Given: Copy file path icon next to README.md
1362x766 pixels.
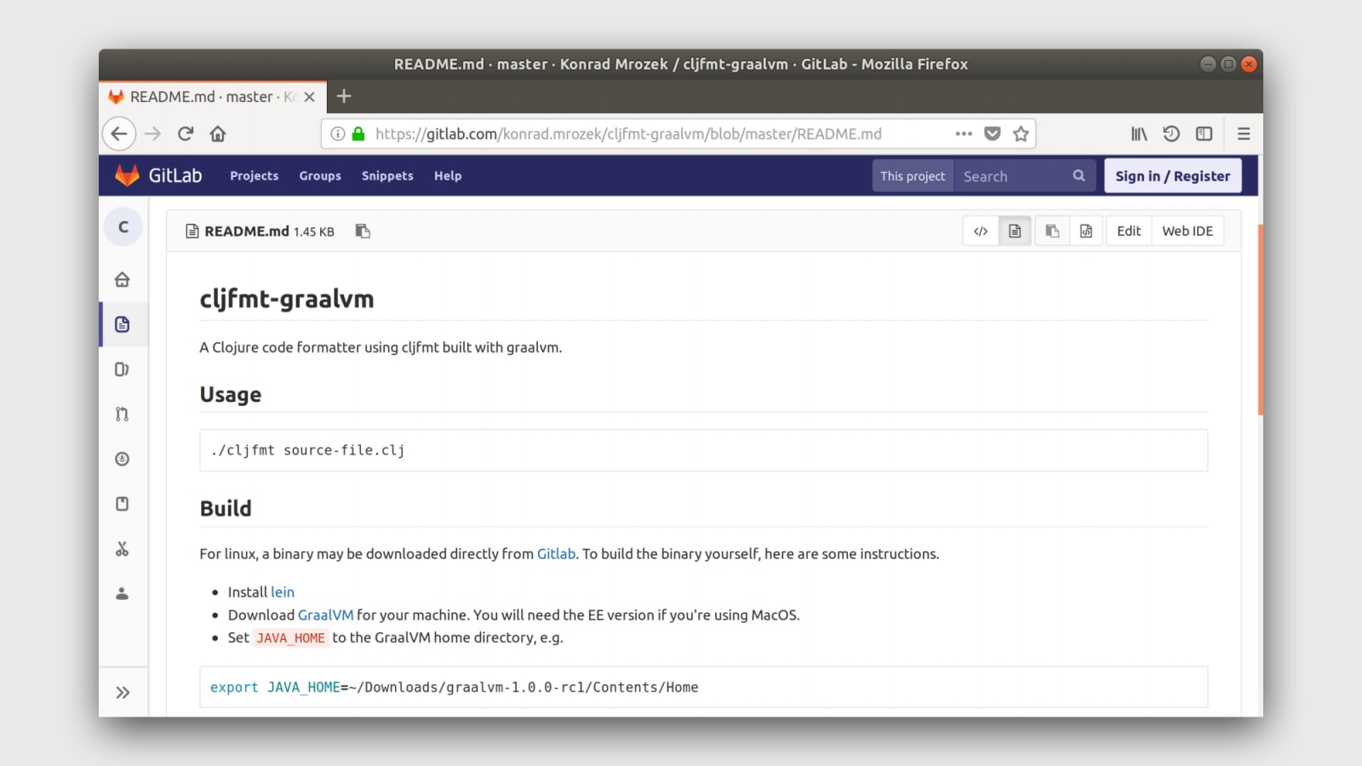Looking at the screenshot, I should (x=363, y=231).
